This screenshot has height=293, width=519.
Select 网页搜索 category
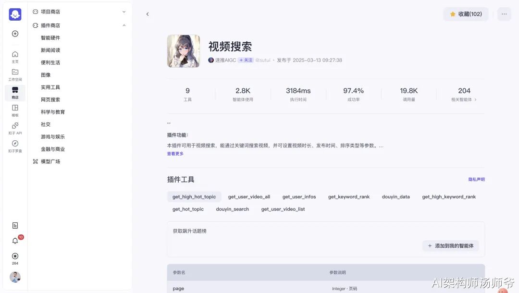[x=50, y=99]
